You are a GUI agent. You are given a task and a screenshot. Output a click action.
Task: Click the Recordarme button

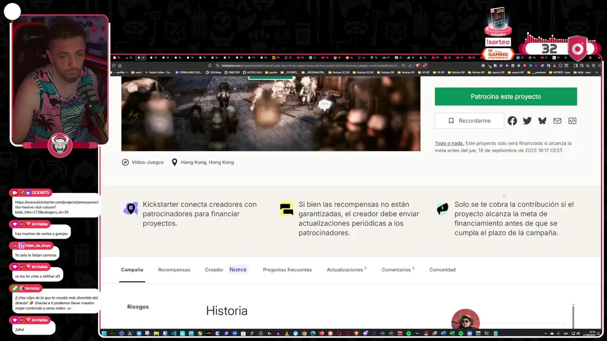click(469, 121)
